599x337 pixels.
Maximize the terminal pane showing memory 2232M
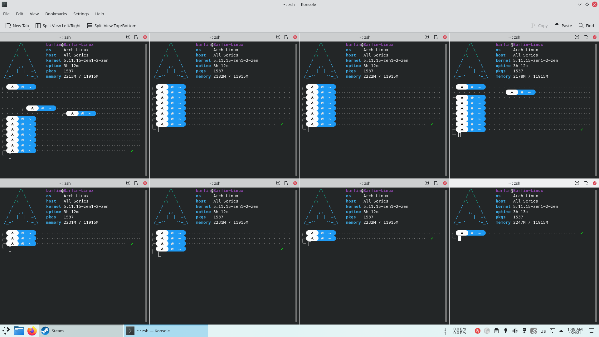[x=427, y=183]
